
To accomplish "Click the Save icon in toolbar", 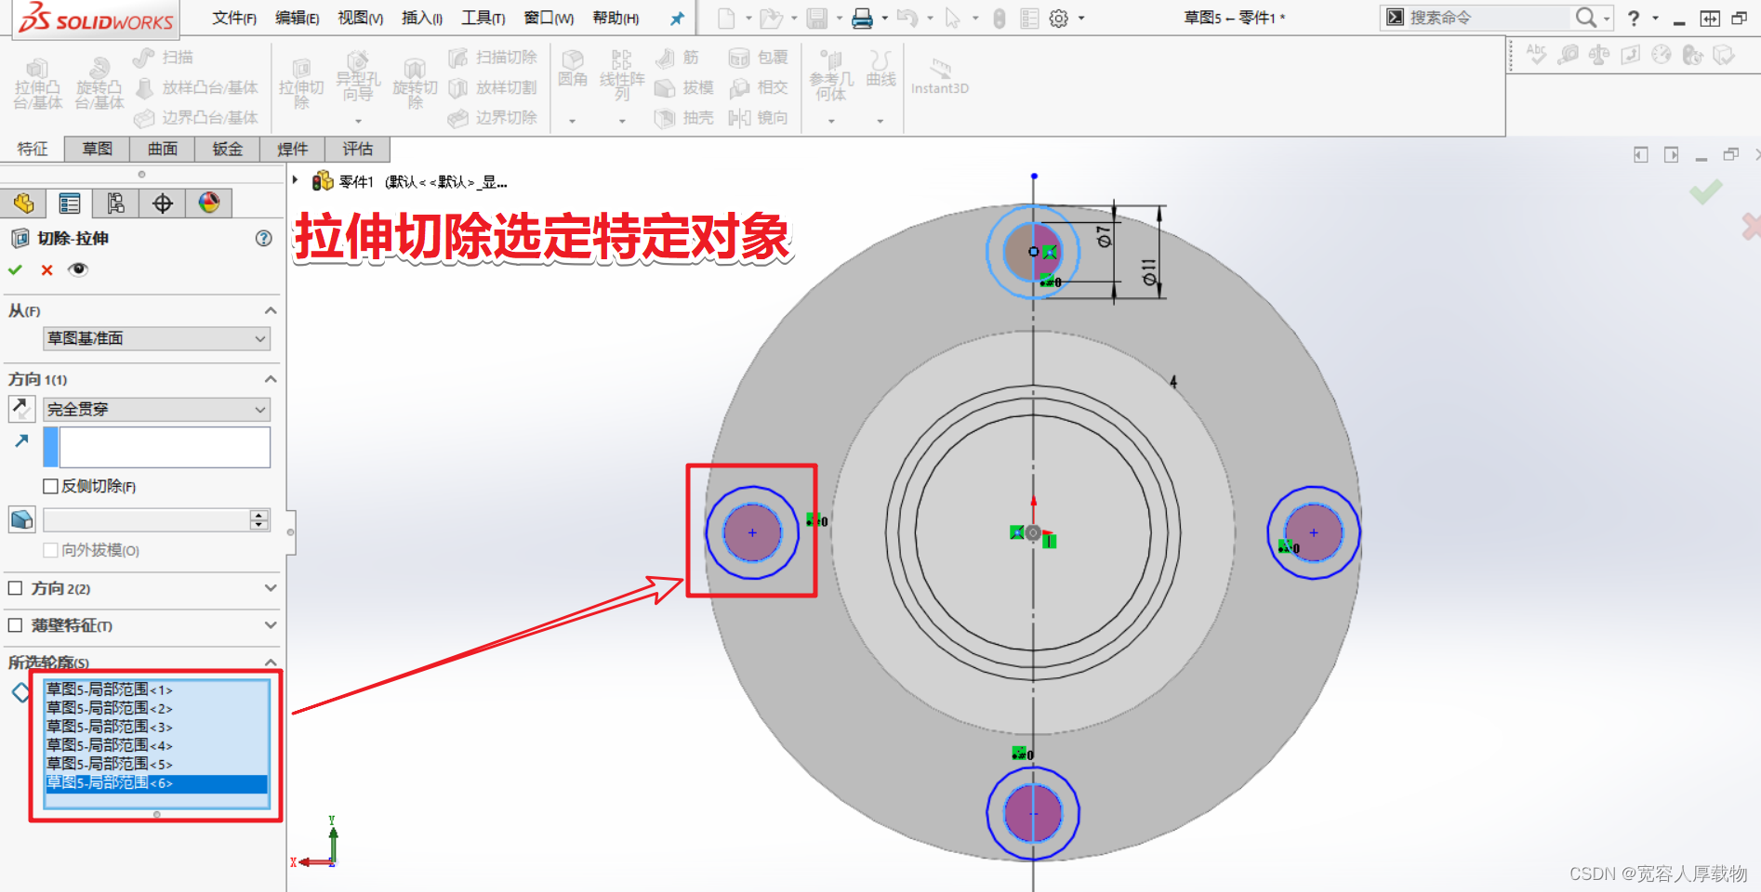I will [x=816, y=18].
